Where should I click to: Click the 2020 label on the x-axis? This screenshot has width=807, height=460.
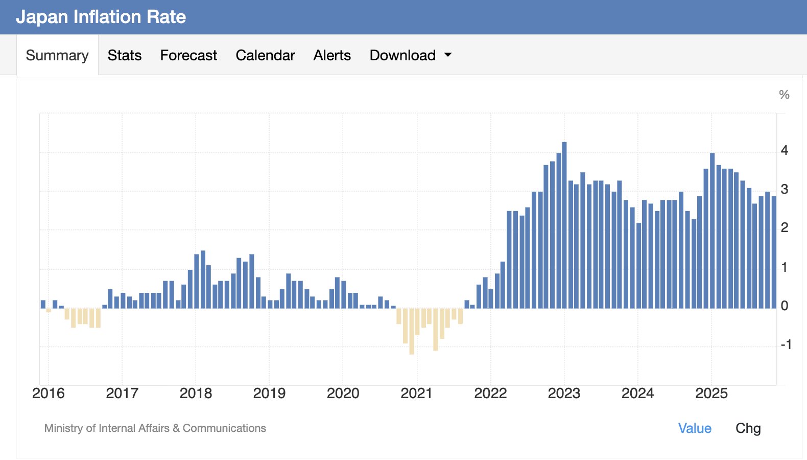pos(343,394)
